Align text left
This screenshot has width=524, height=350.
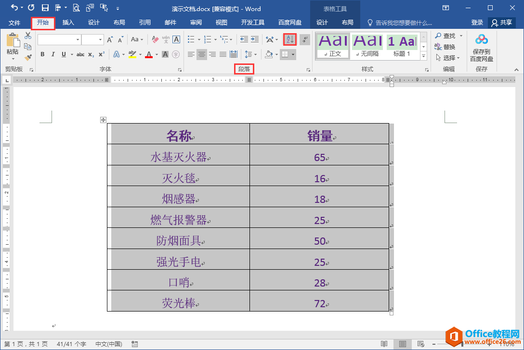191,54
